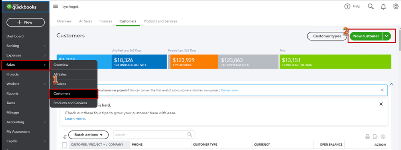Click the export to Excel icon
401x150 pixels.
[x=375, y=137]
